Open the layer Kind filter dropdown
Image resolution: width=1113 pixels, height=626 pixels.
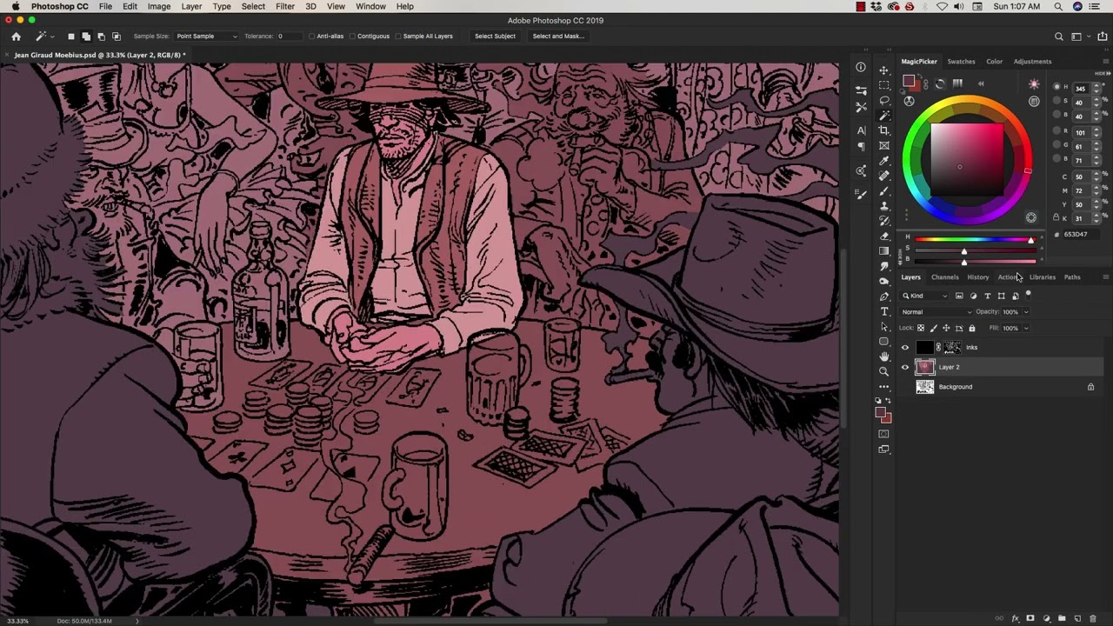pos(925,296)
